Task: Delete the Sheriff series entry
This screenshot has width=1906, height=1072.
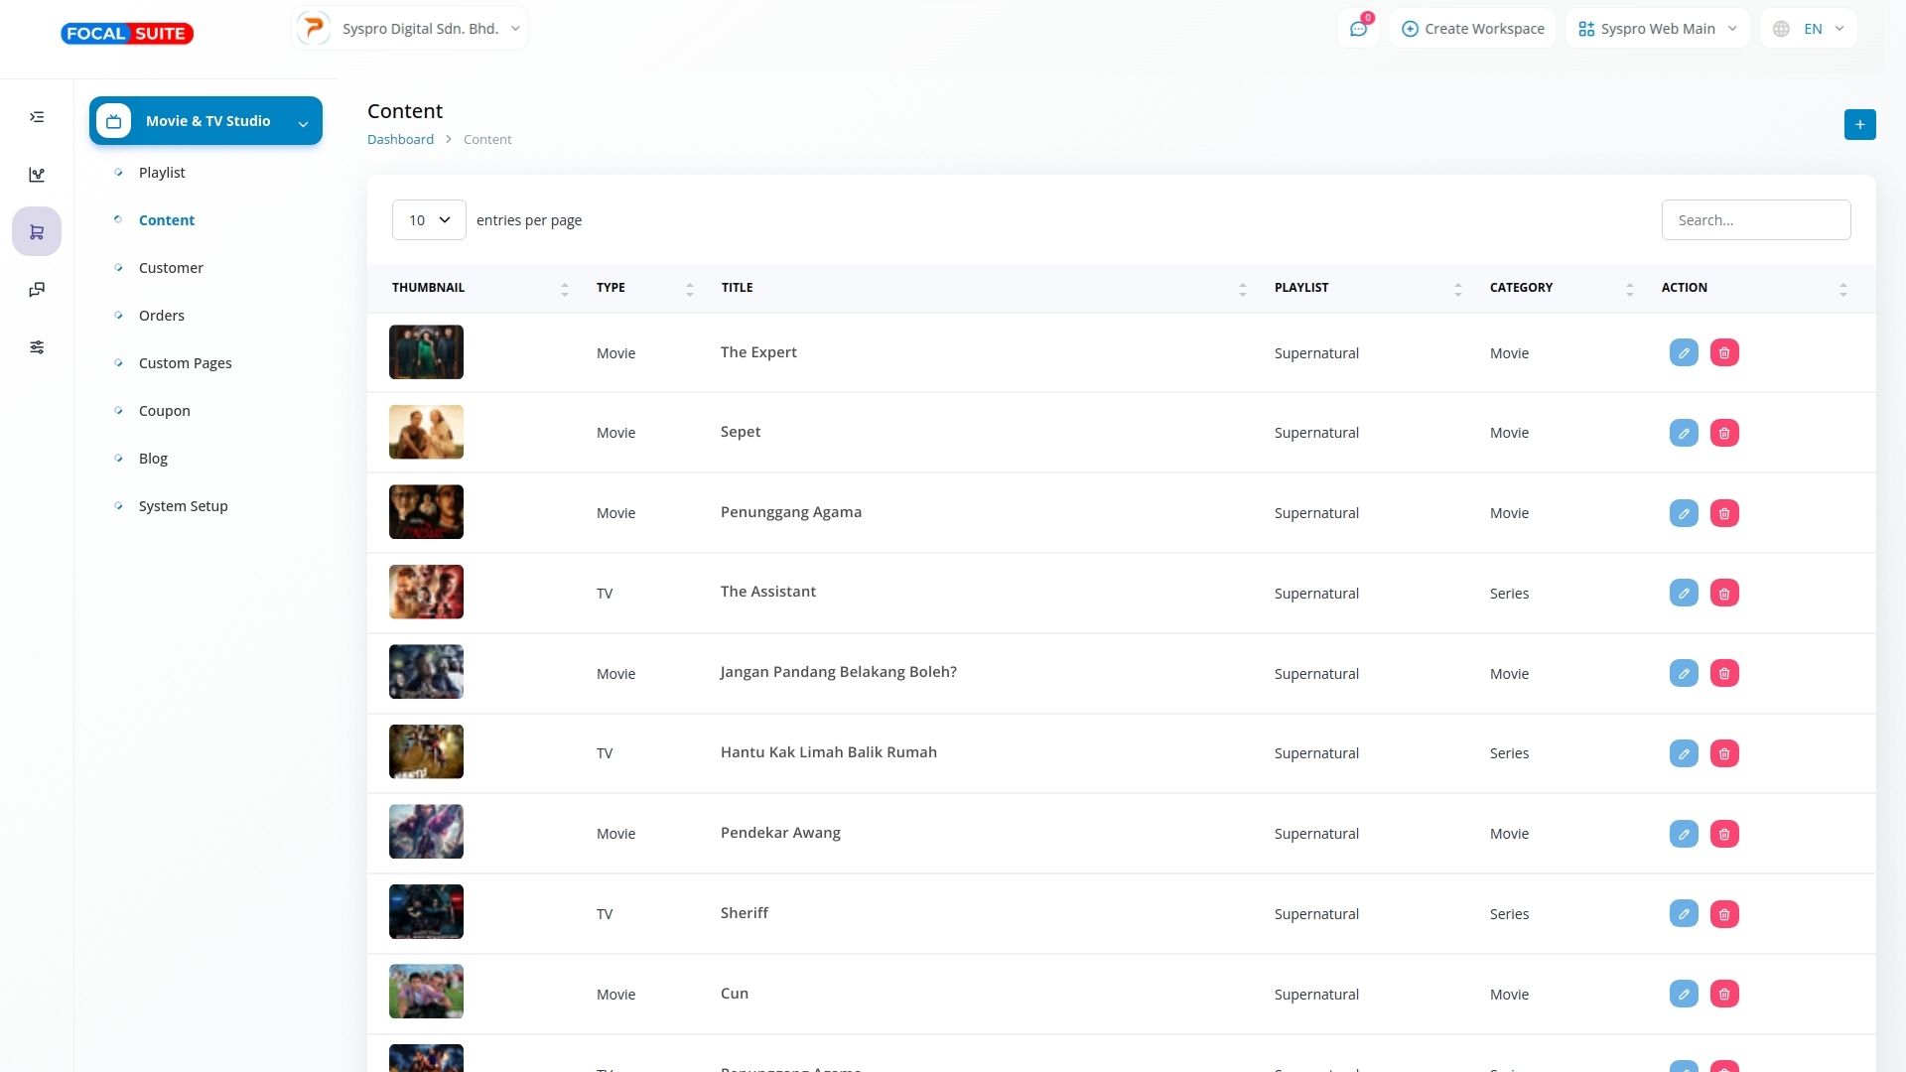Action: pyautogui.click(x=1724, y=914)
